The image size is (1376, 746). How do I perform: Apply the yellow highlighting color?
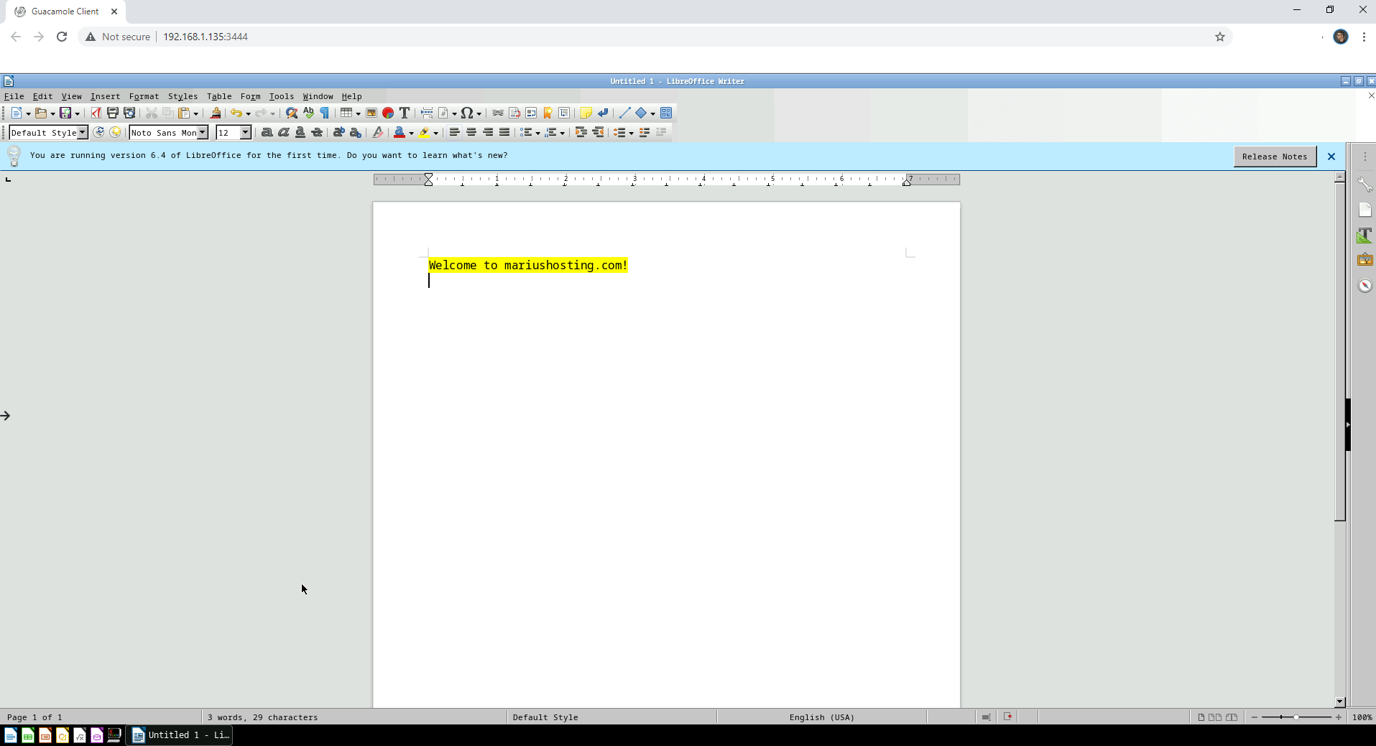tap(424, 132)
